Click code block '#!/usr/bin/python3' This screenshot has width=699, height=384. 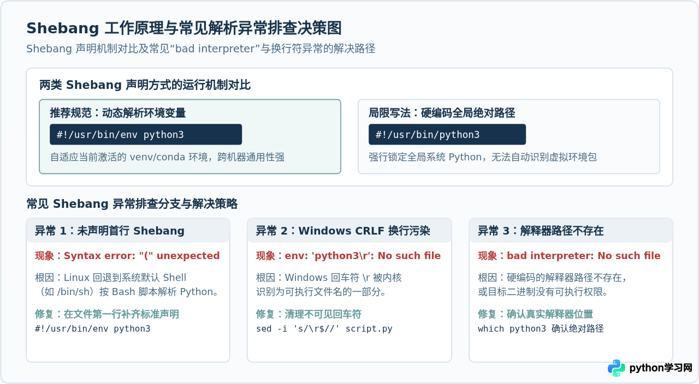tap(447, 134)
